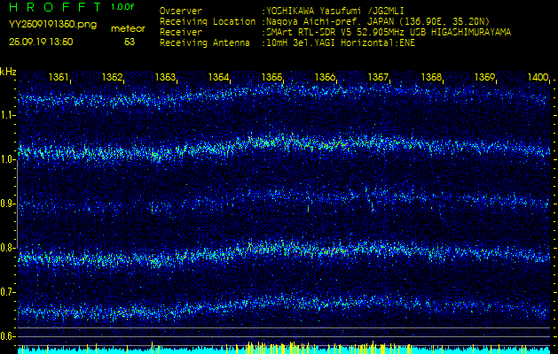Click the 1351 time marker
The width and height of the screenshot is (558, 354).
59,78
